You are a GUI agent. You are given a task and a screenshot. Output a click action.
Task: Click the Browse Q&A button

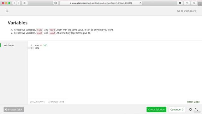point(14,110)
